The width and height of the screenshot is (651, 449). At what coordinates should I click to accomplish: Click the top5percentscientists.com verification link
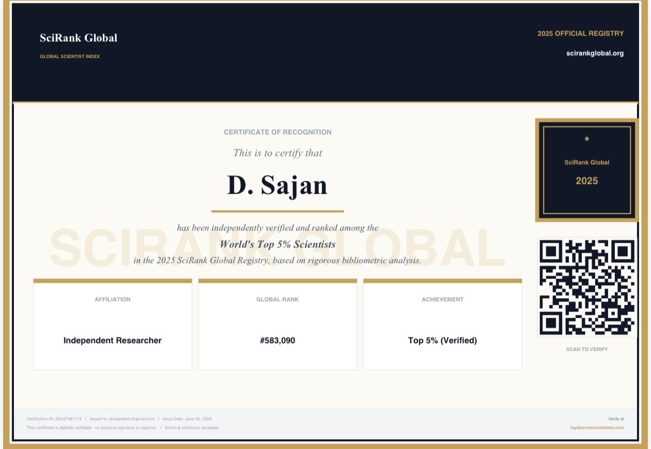point(597,428)
